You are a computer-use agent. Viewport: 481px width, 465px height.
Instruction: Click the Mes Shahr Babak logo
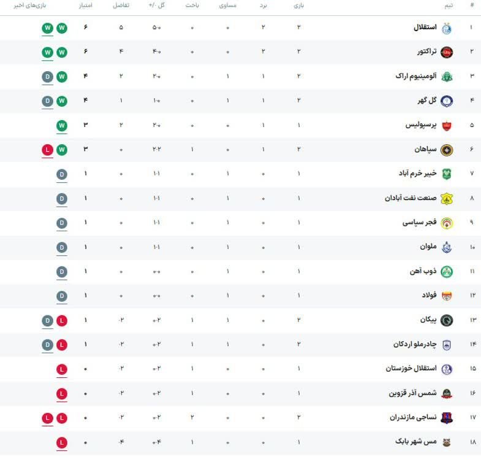click(447, 442)
